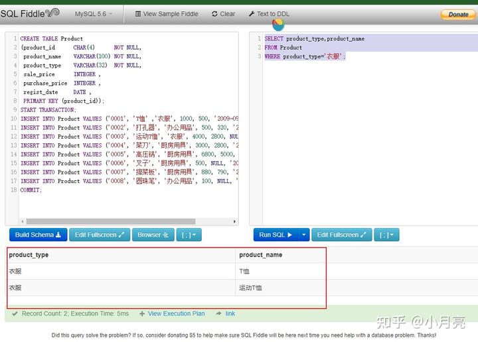Click the 运动T恤 result cell
Viewport: 478px width, 342px height.
click(x=250, y=288)
